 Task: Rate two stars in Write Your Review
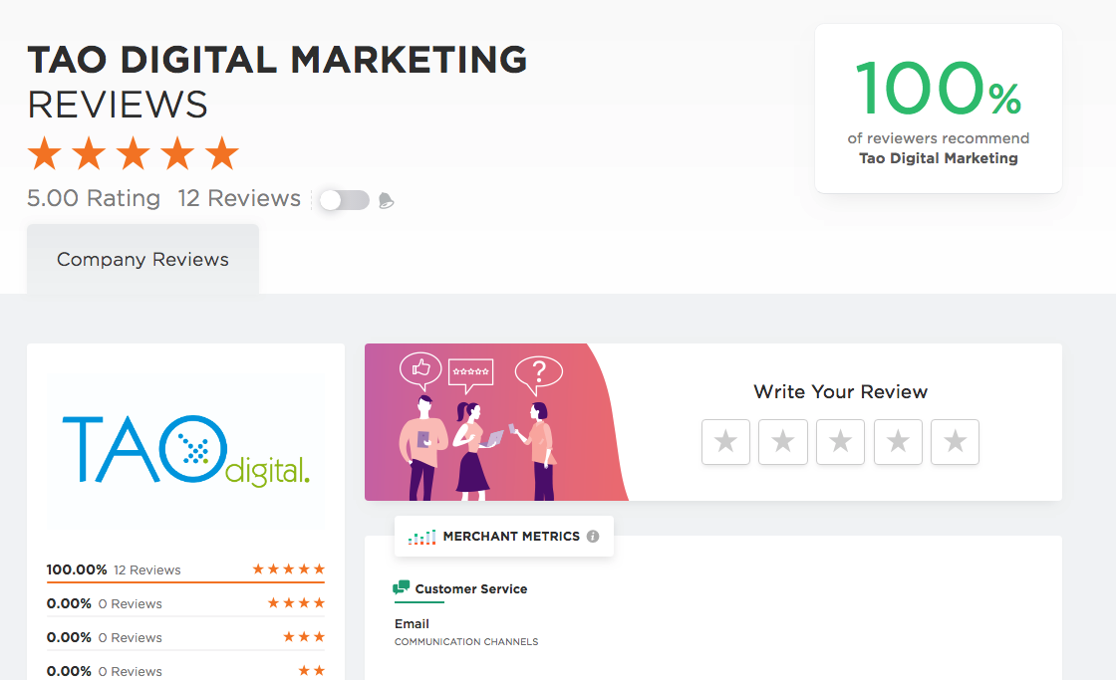tap(783, 442)
